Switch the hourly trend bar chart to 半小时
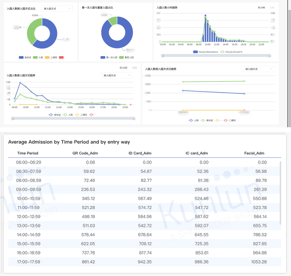Image resolution: width=291 pixels, height=276 pixels. click(261, 8)
